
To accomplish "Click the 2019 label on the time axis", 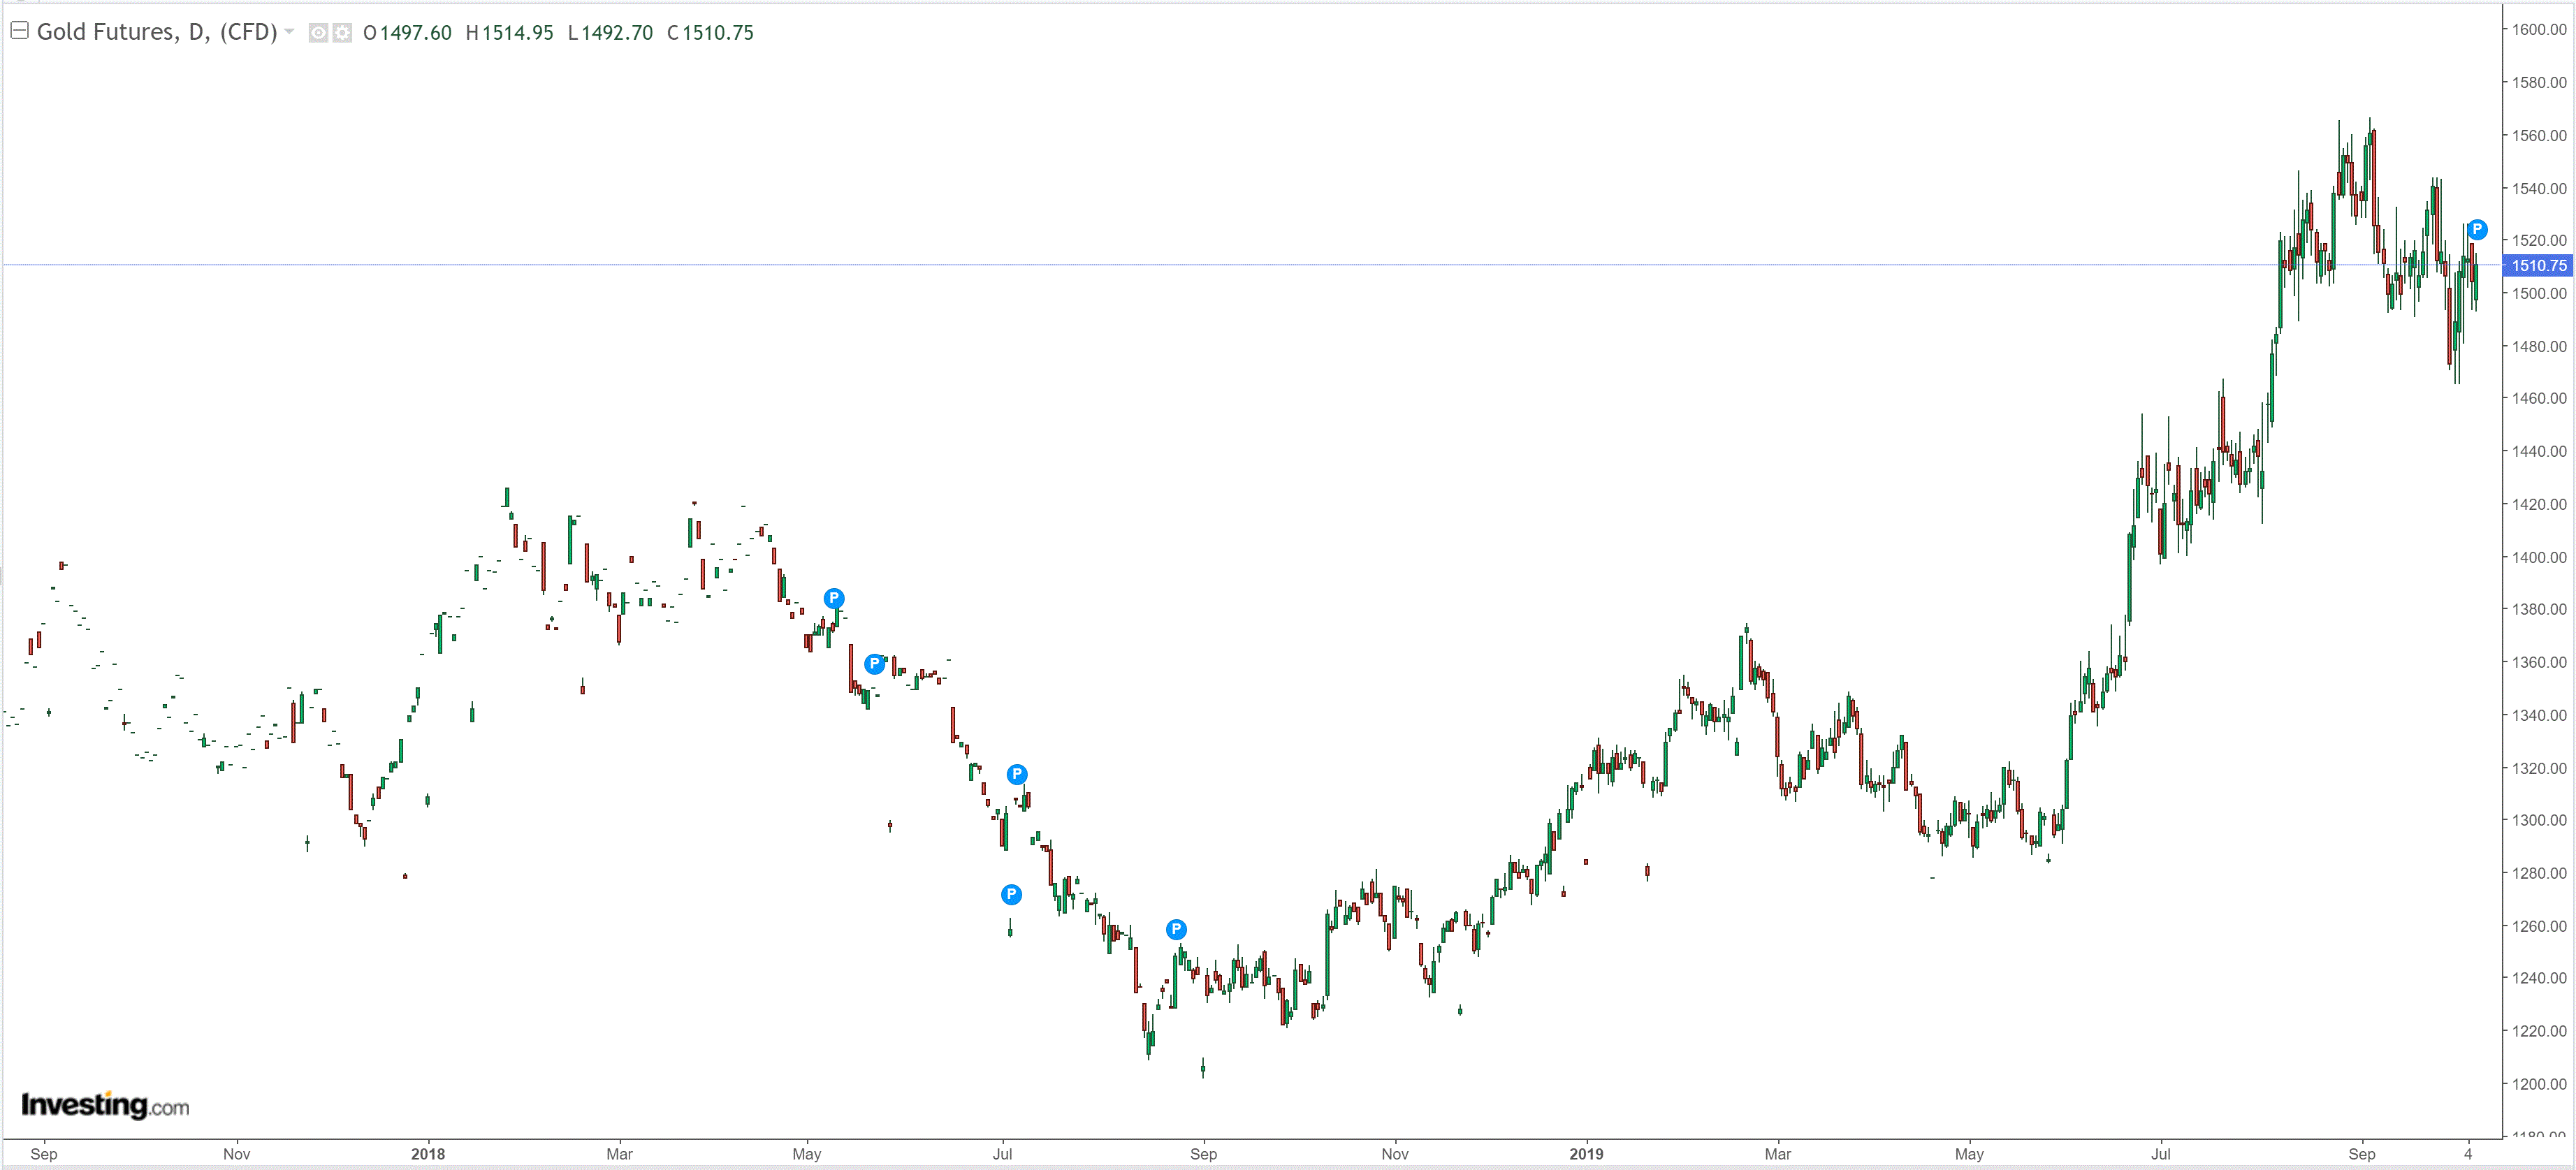I will (x=1586, y=1154).
